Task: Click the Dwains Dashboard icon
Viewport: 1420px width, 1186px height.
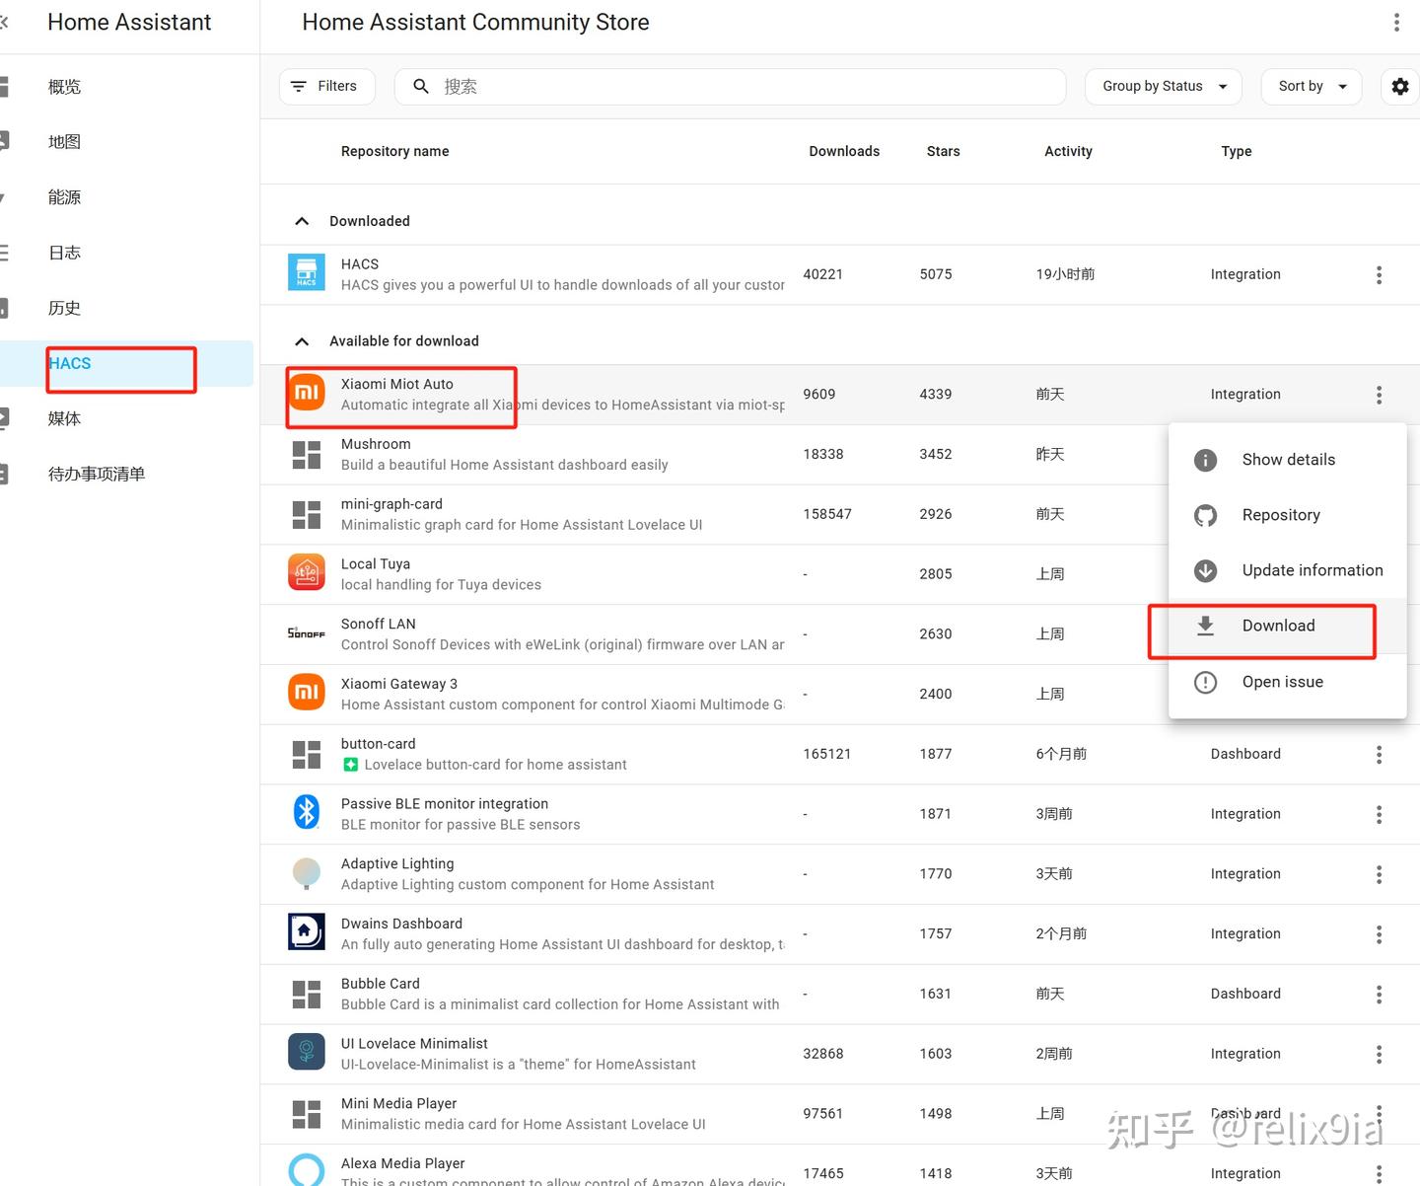Action: click(x=306, y=931)
